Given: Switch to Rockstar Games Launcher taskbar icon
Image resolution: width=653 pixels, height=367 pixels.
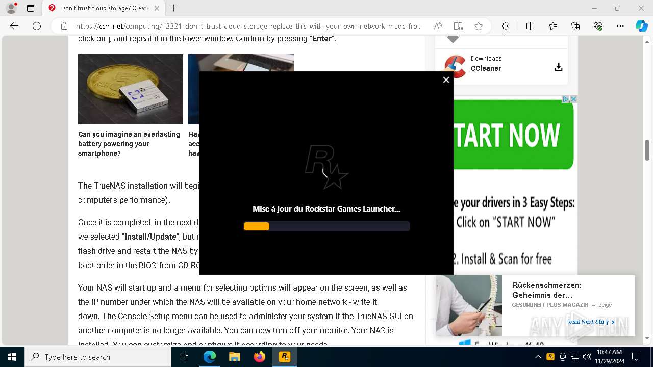Looking at the screenshot, I should click(x=284, y=357).
